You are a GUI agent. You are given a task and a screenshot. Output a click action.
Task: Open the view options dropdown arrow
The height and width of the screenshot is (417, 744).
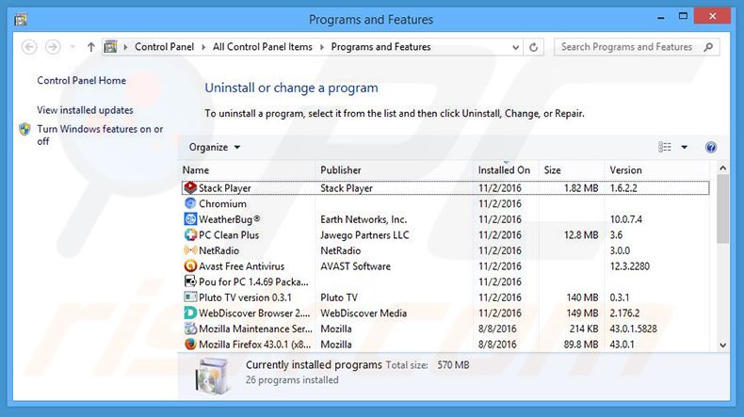(685, 147)
